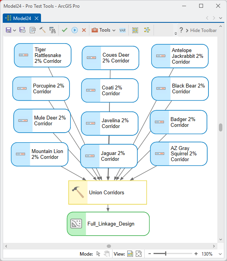Screen dimensions: 227x261
Task: Click the horizontal scrollbar thumb
Action: [109, 246]
